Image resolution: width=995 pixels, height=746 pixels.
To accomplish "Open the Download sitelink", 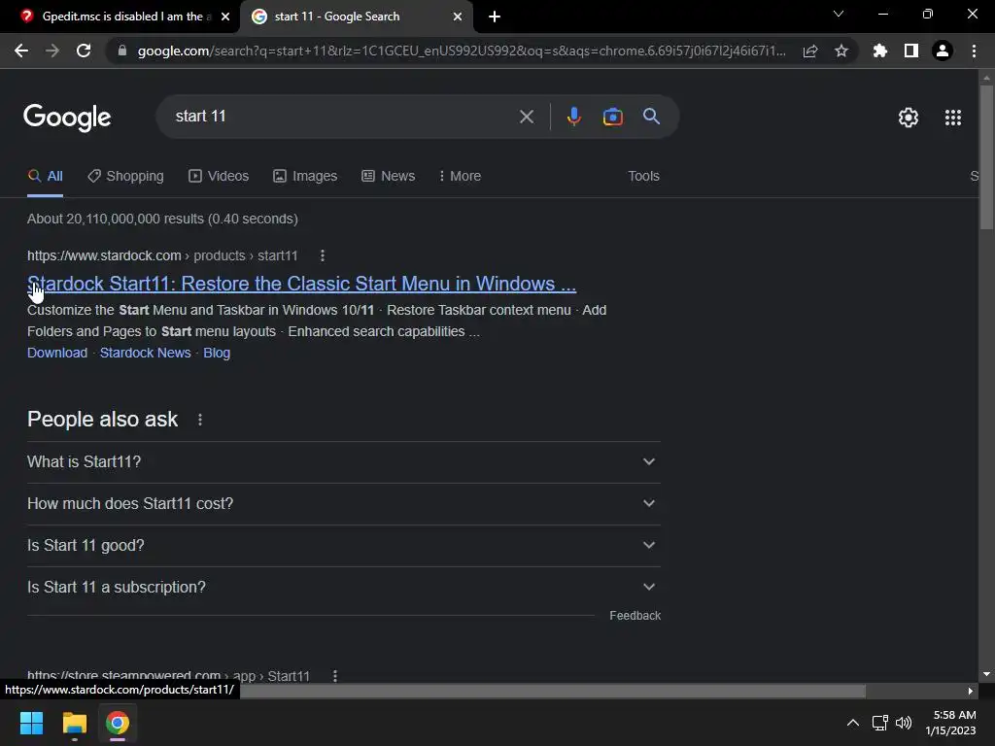I will click(57, 353).
